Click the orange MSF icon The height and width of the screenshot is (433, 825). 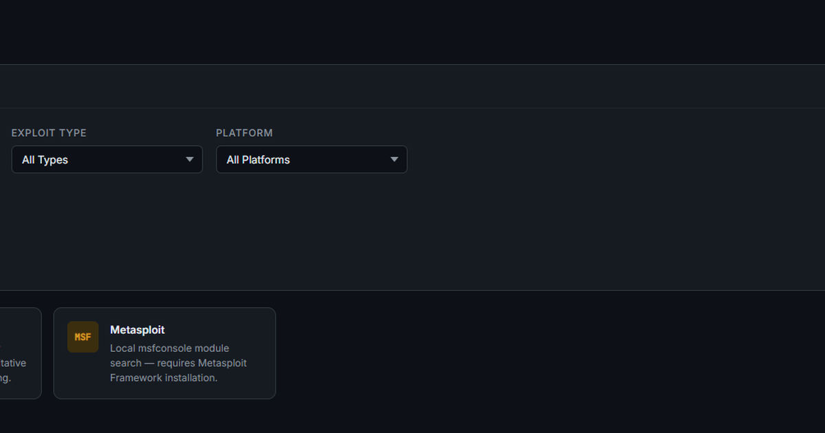coord(82,337)
